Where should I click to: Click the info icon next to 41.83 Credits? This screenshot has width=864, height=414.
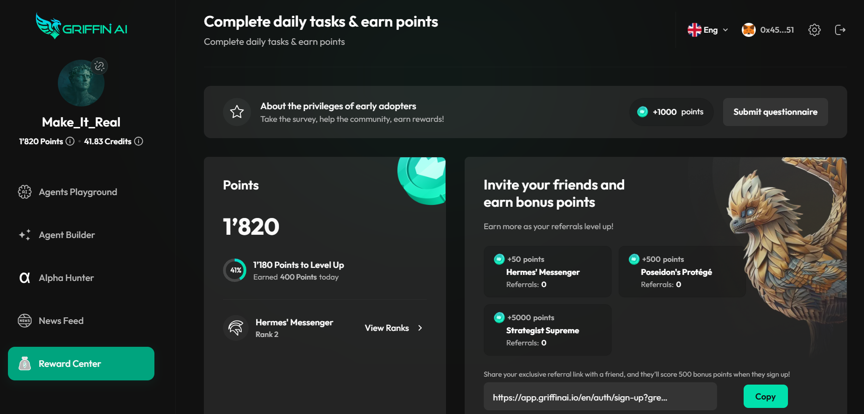pyautogui.click(x=139, y=141)
